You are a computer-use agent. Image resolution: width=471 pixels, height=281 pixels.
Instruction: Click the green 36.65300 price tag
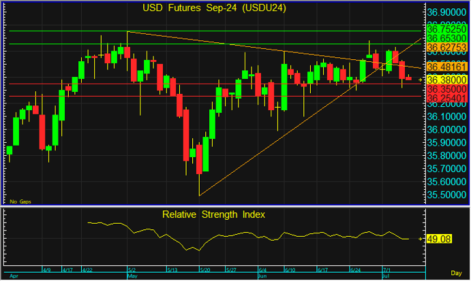445,39
